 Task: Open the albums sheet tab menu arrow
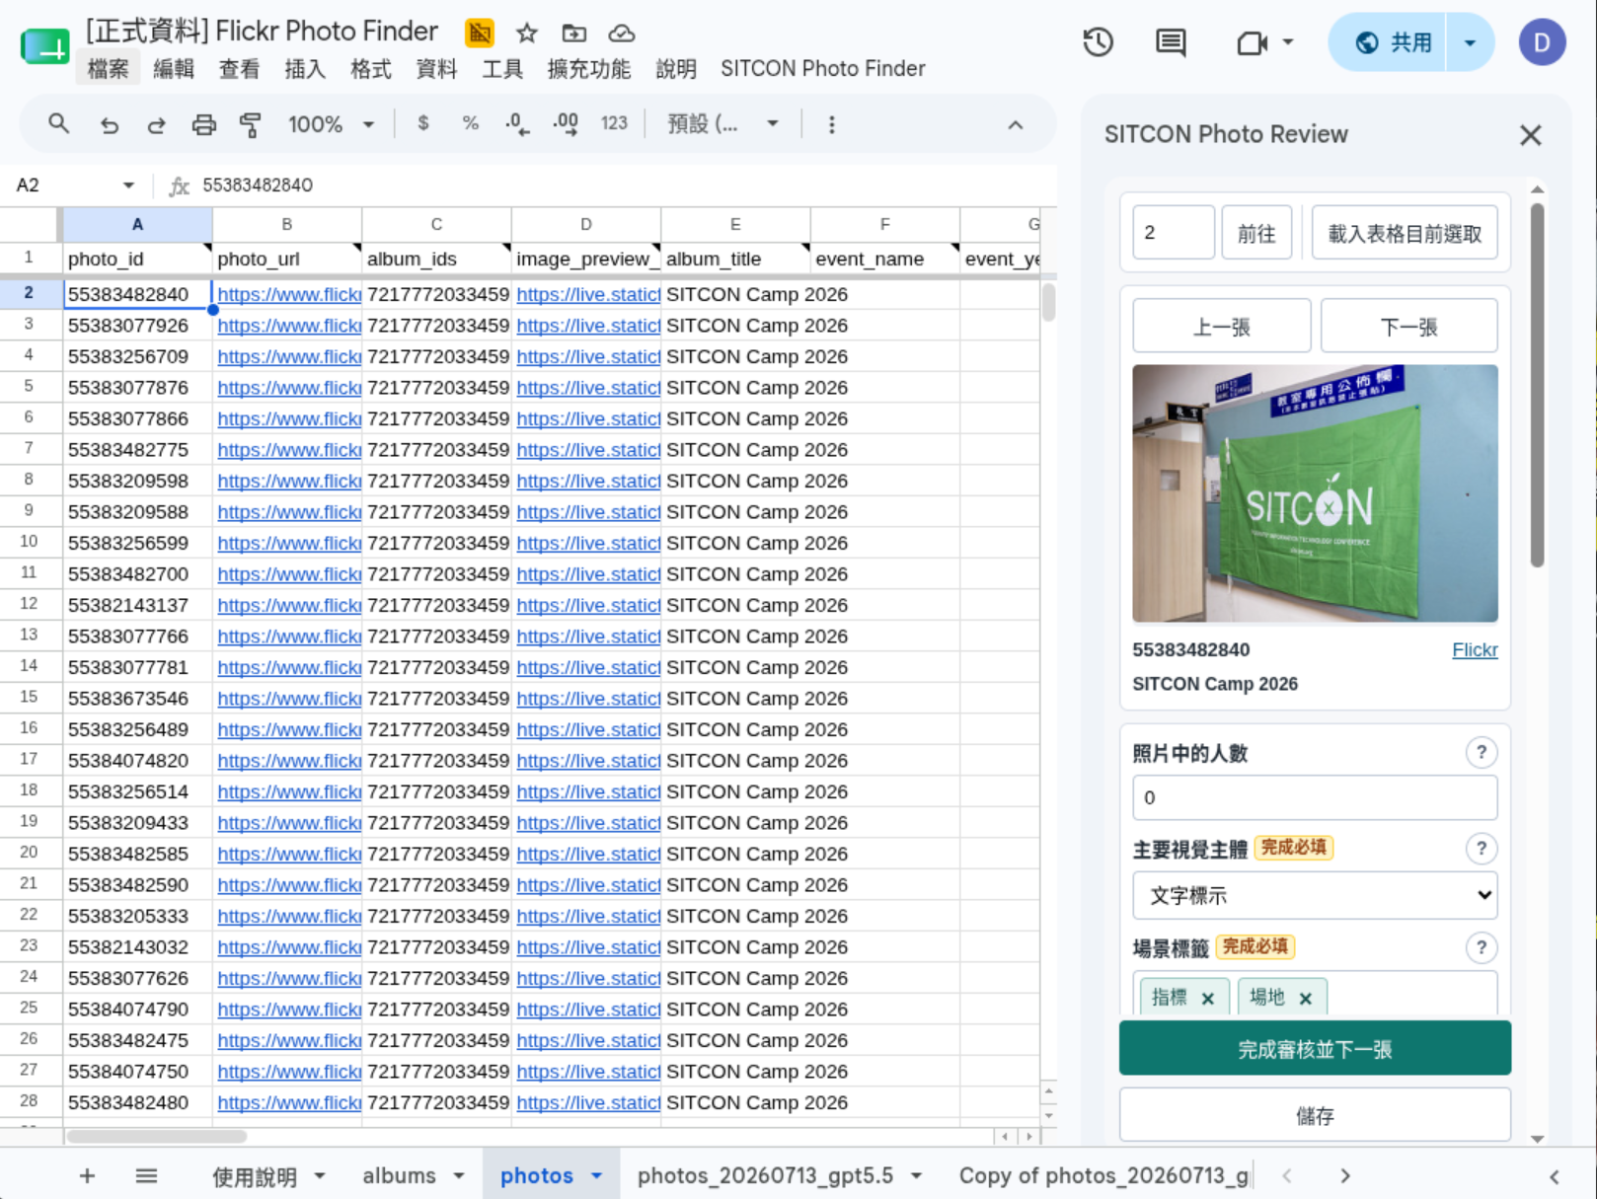[459, 1175]
